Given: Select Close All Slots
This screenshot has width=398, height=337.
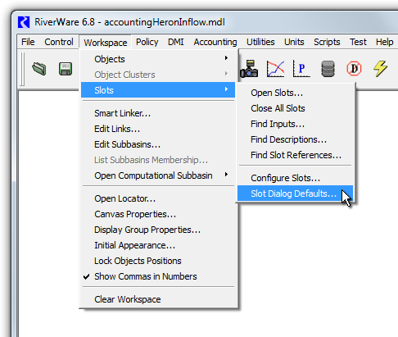Looking at the screenshot, I should [x=296, y=108].
